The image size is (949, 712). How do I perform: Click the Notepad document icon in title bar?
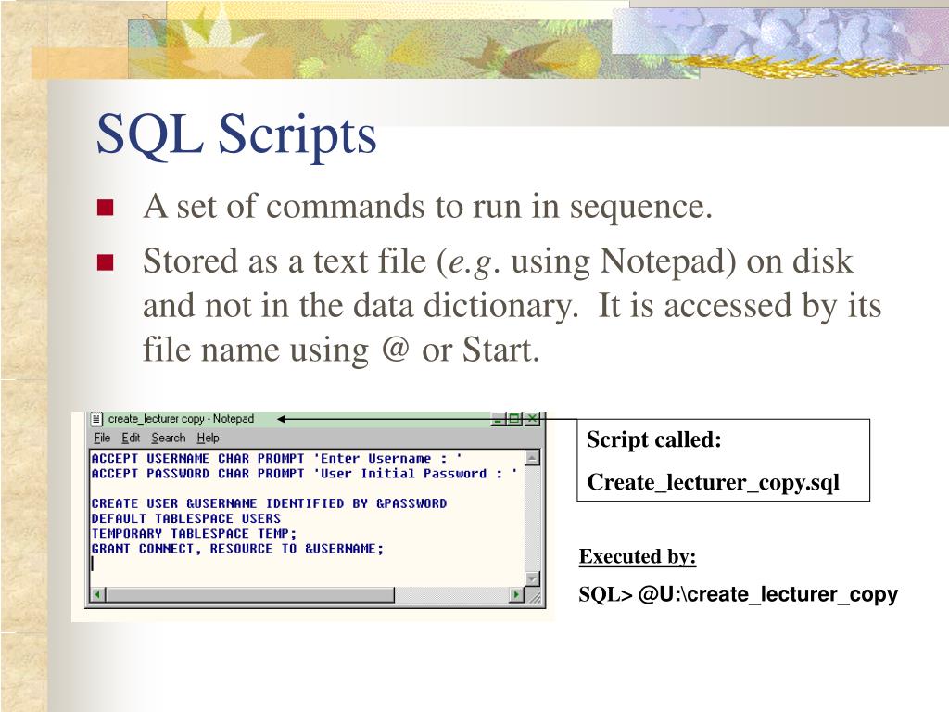(96, 418)
